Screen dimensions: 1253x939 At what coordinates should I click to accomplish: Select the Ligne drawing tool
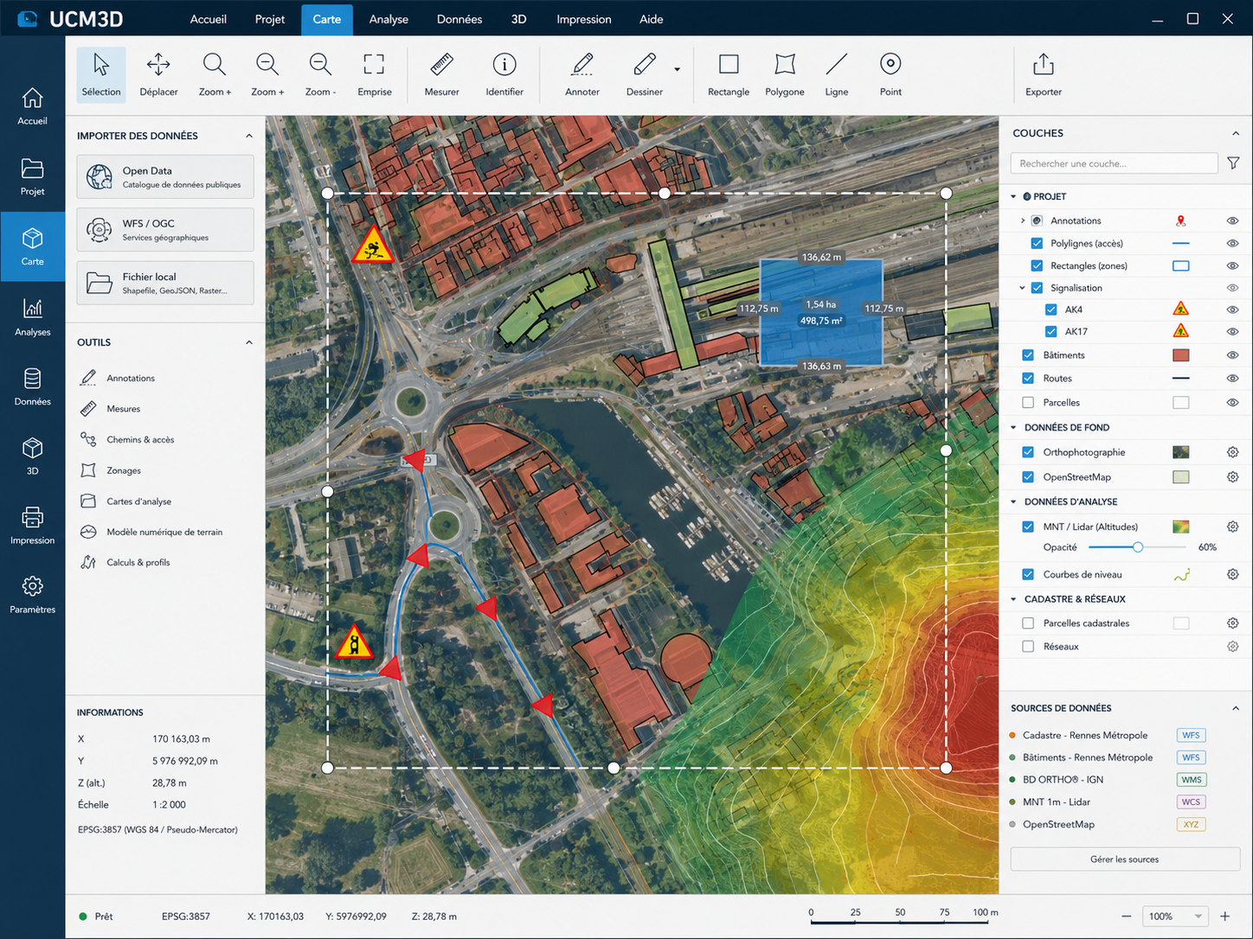(837, 74)
